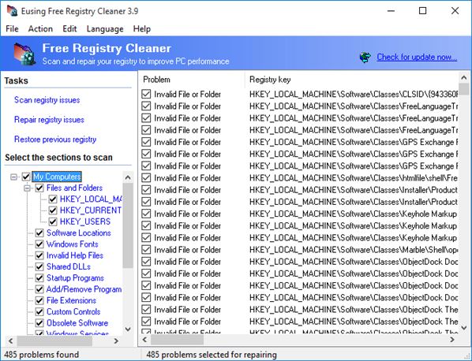Click tree panel scroll left arrow
Image resolution: width=472 pixels, height=361 pixels.
click(x=11, y=341)
